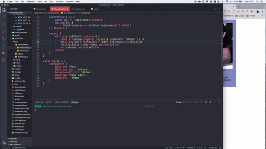Image resolution: width=266 pixels, height=149 pixels.
Task: Switch to the DEBUG CONSOLE panel tab
Action: (62, 102)
